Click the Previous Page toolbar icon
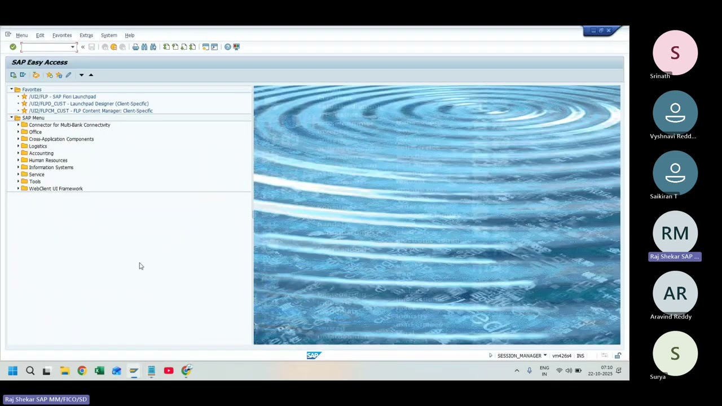The image size is (722, 406). click(x=175, y=47)
